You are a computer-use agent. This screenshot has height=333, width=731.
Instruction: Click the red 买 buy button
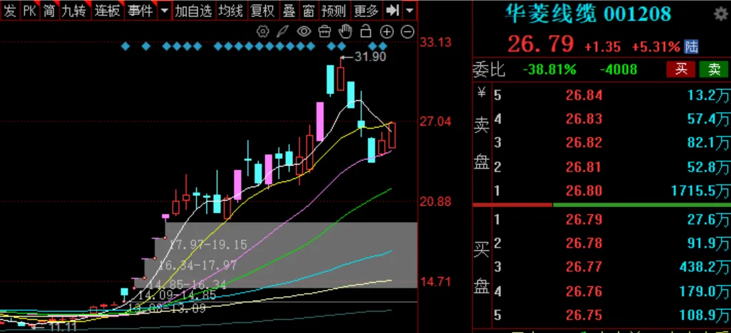(x=681, y=69)
